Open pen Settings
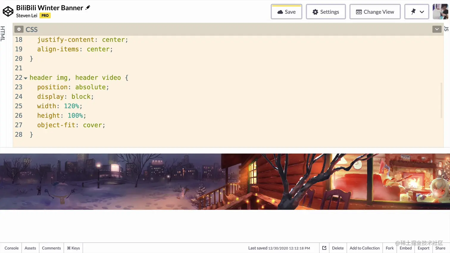 tap(326, 12)
